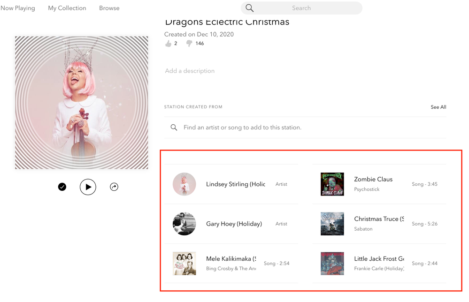Select Gary Hoey (Holiday) artist entry

coord(234,224)
